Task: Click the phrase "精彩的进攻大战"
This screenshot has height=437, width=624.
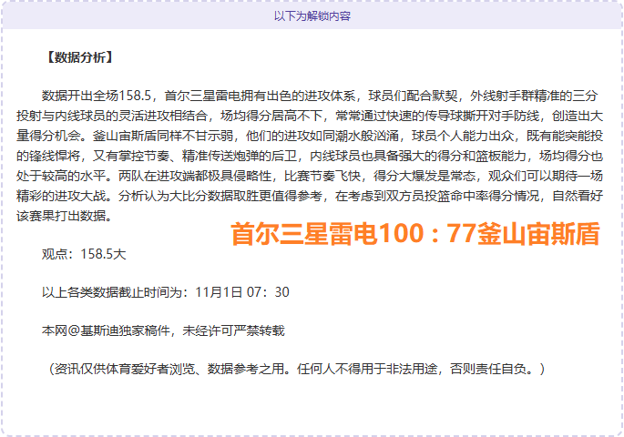Action: pos(63,197)
